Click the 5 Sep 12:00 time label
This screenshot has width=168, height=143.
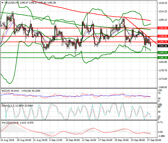click(56, 140)
